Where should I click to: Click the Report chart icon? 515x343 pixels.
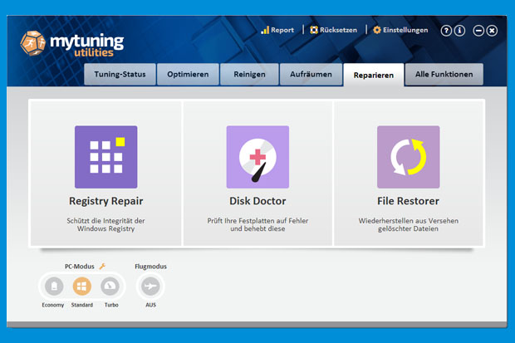tap(265, 30)
